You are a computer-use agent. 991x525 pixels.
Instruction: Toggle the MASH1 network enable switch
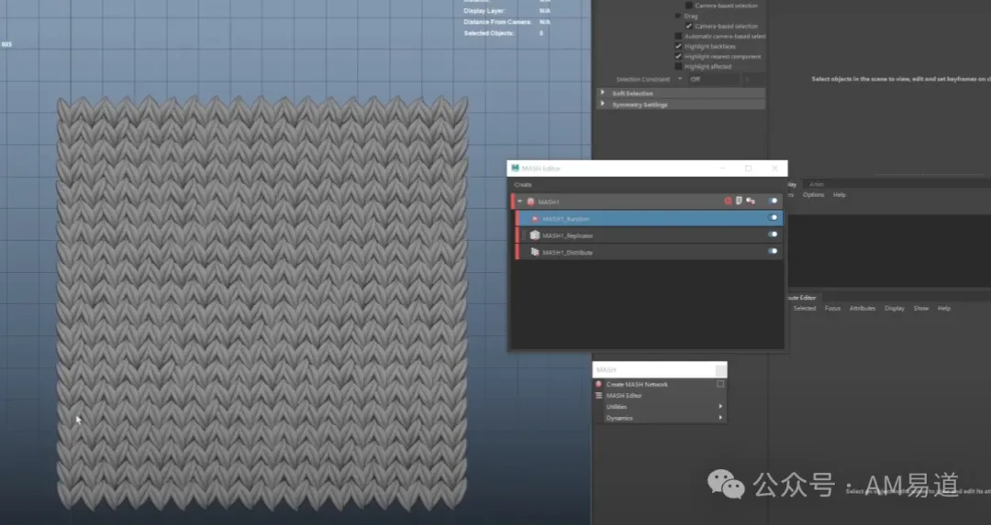click(x=773, y=201)
